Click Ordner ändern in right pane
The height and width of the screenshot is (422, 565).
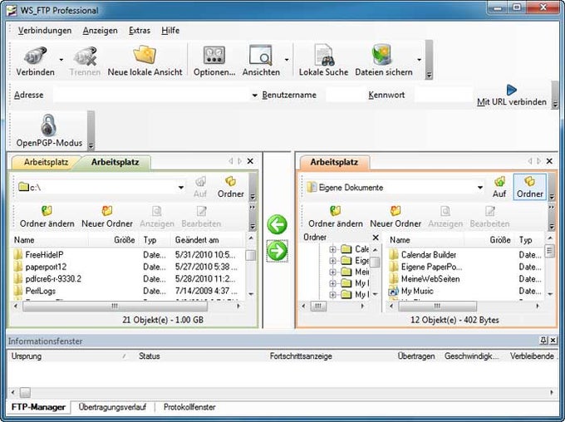pyautogui.click(x=336, y=217)
